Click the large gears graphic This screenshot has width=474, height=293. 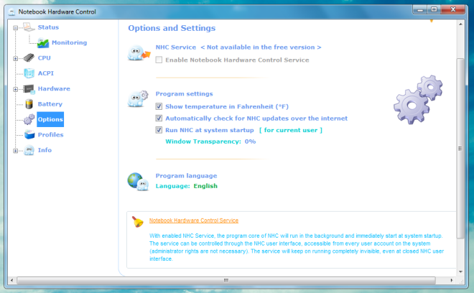[418, 100]
